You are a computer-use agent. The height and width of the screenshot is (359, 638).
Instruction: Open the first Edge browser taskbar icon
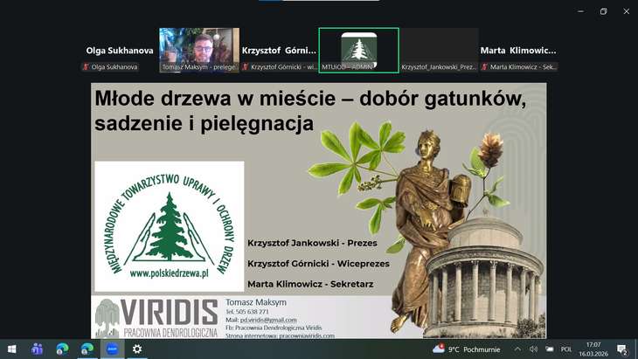(62, 349)
